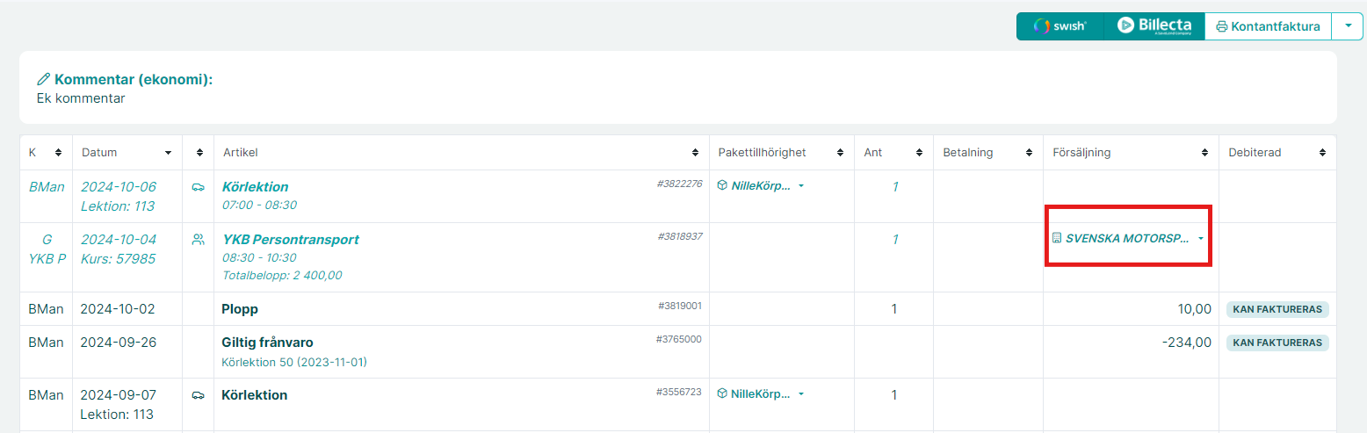Click the car icon in the 2024-10-06 row
Viewport: 1367px width, 433px height.
[198, 187]
